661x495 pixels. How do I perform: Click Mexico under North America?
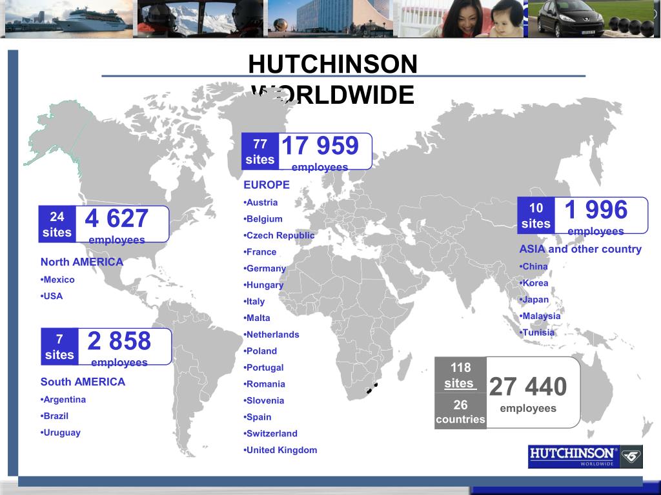pos(57,280)
